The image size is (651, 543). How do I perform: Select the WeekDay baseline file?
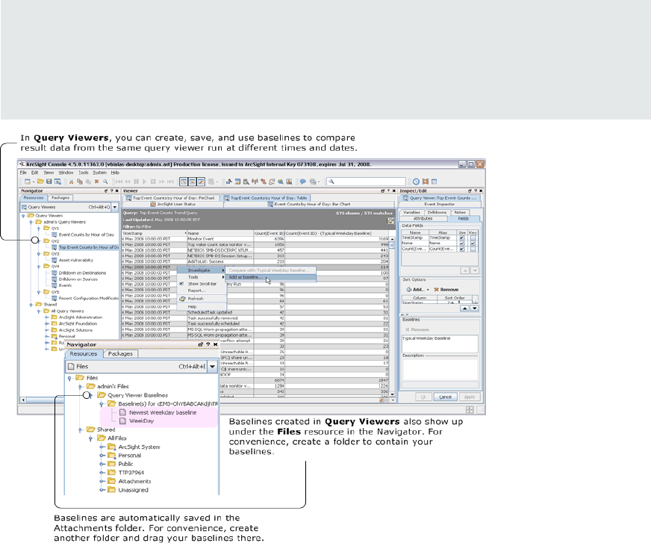141,421
